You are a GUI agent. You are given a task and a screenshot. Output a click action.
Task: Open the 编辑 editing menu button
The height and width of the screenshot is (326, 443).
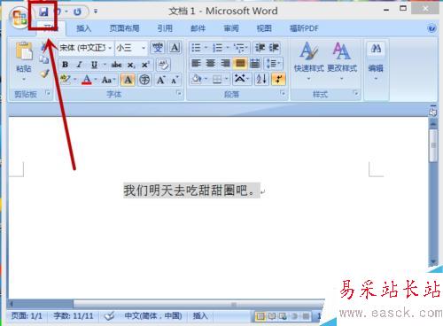click(x=376, y=61)
